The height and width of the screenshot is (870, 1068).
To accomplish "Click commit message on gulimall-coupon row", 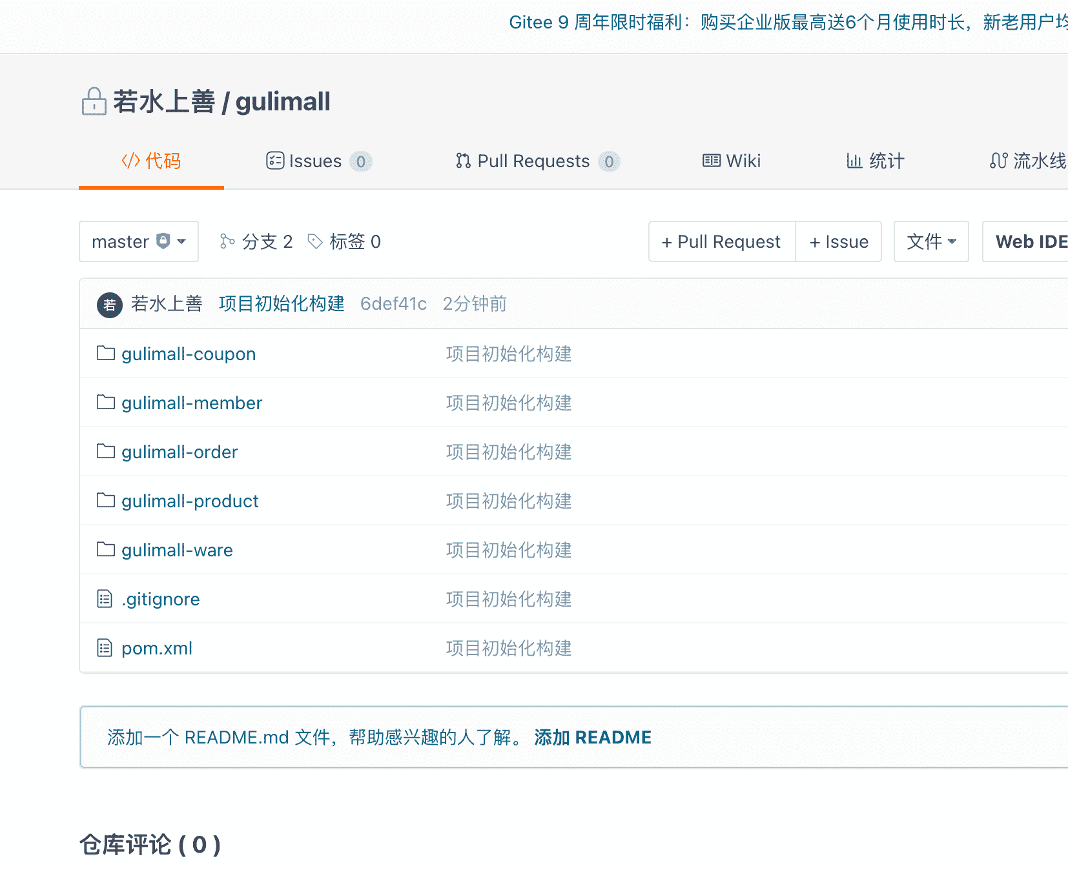I will 509,354.
